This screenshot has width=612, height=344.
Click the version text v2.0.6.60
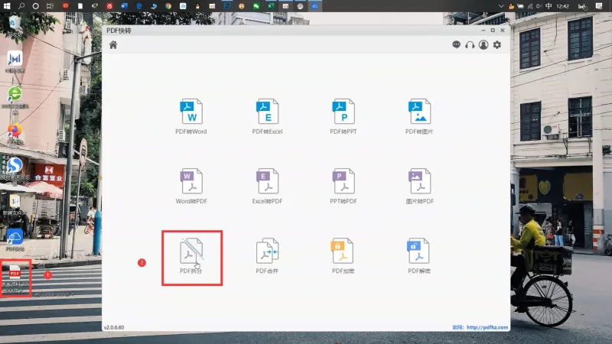click(x=114, y=327)
